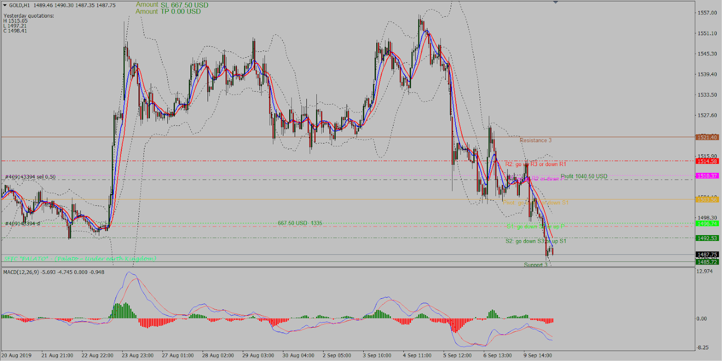The height and width of the screenshot is (361, 722).
Task: Click the brown 1521.40 price tag
Action: [707, 137]
